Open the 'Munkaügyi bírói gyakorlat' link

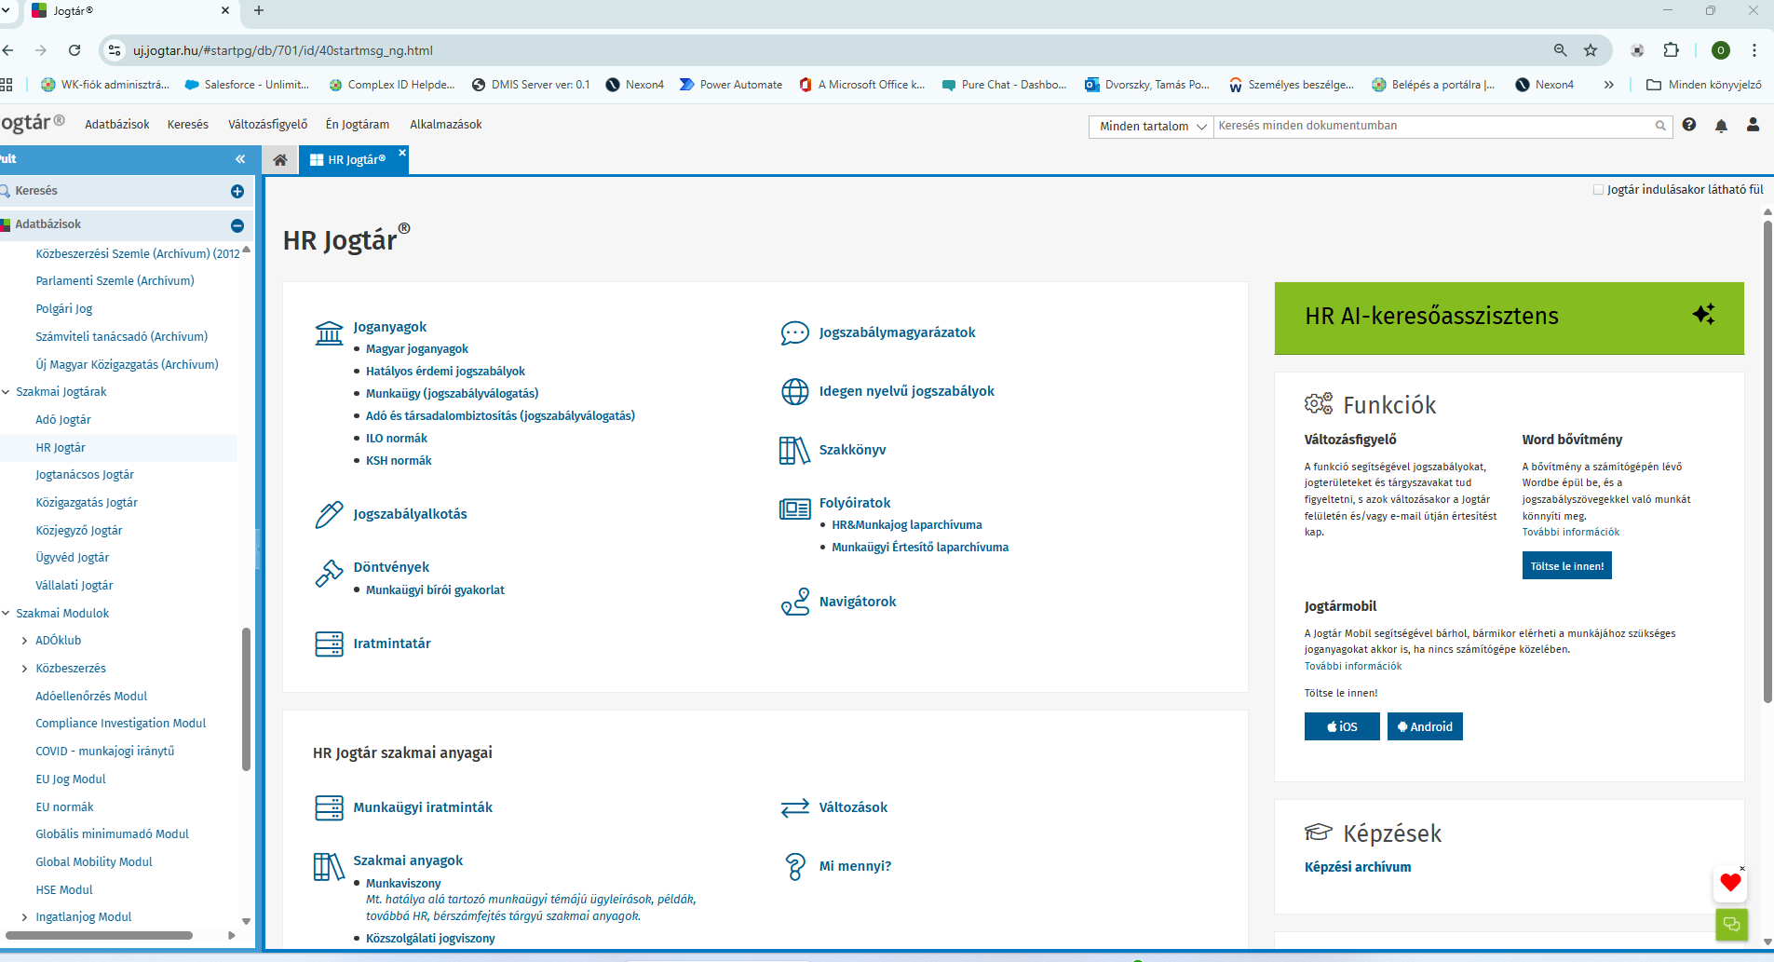pyautogui.click(x=435, y=590)
